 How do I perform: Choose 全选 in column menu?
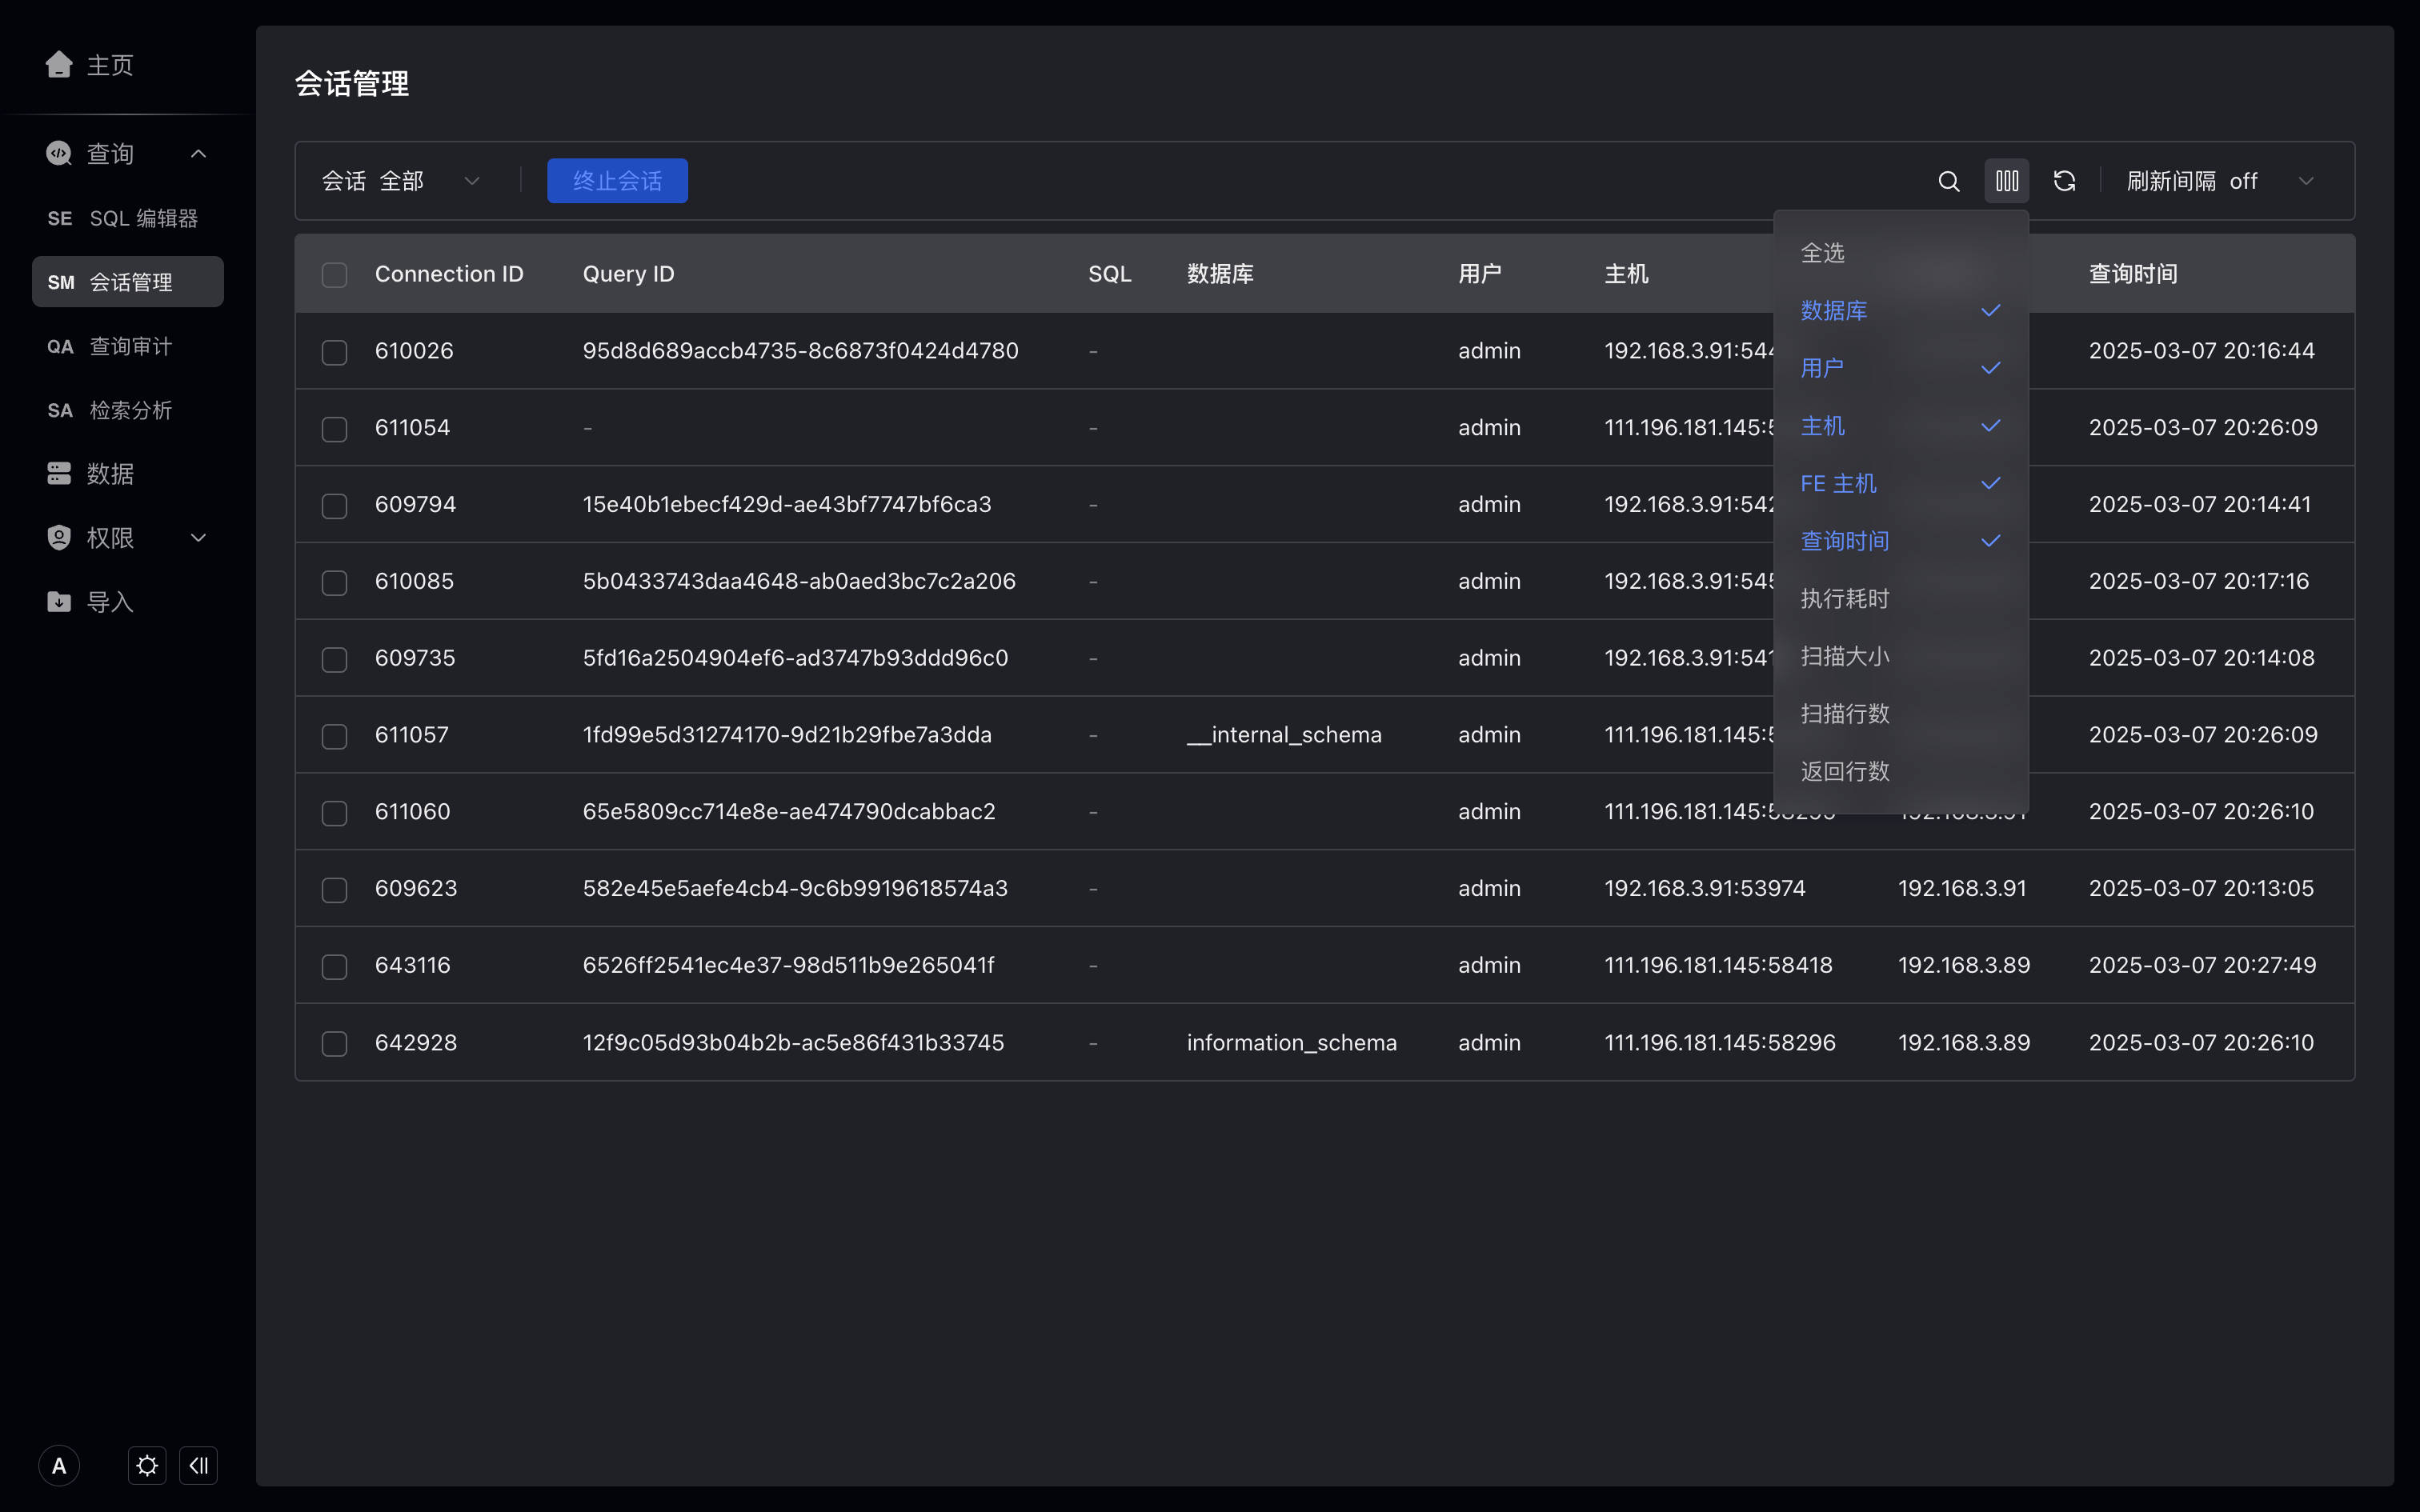click(x=1901, y=253)
